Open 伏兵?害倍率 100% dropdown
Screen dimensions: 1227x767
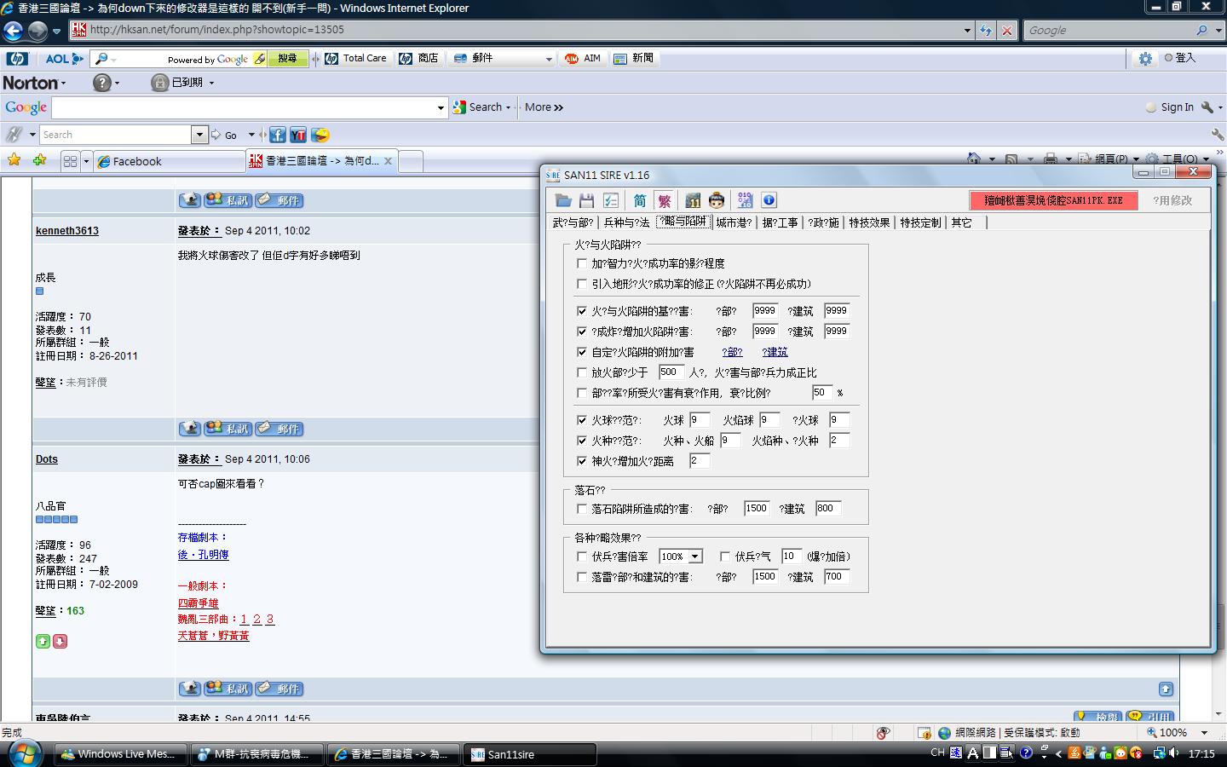click(x=695, y=557)
